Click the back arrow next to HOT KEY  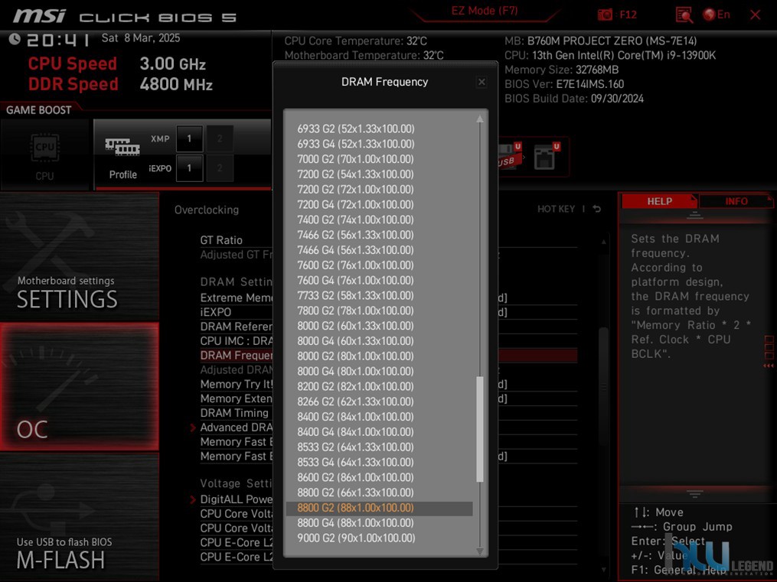[596, 209]
